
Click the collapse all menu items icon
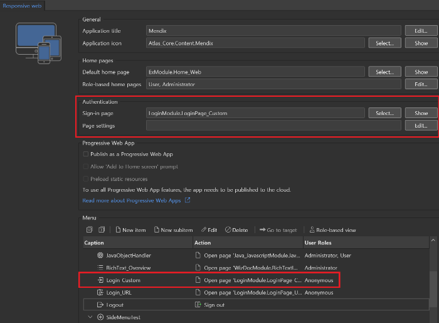(102, 230)
